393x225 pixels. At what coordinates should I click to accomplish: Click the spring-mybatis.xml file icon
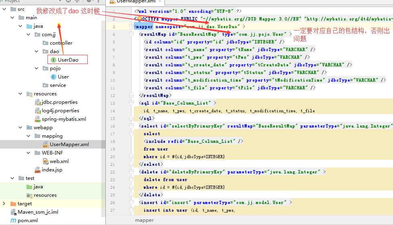tap(37, 119)
